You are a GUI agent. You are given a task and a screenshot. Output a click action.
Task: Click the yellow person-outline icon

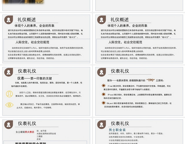point(9,94)
